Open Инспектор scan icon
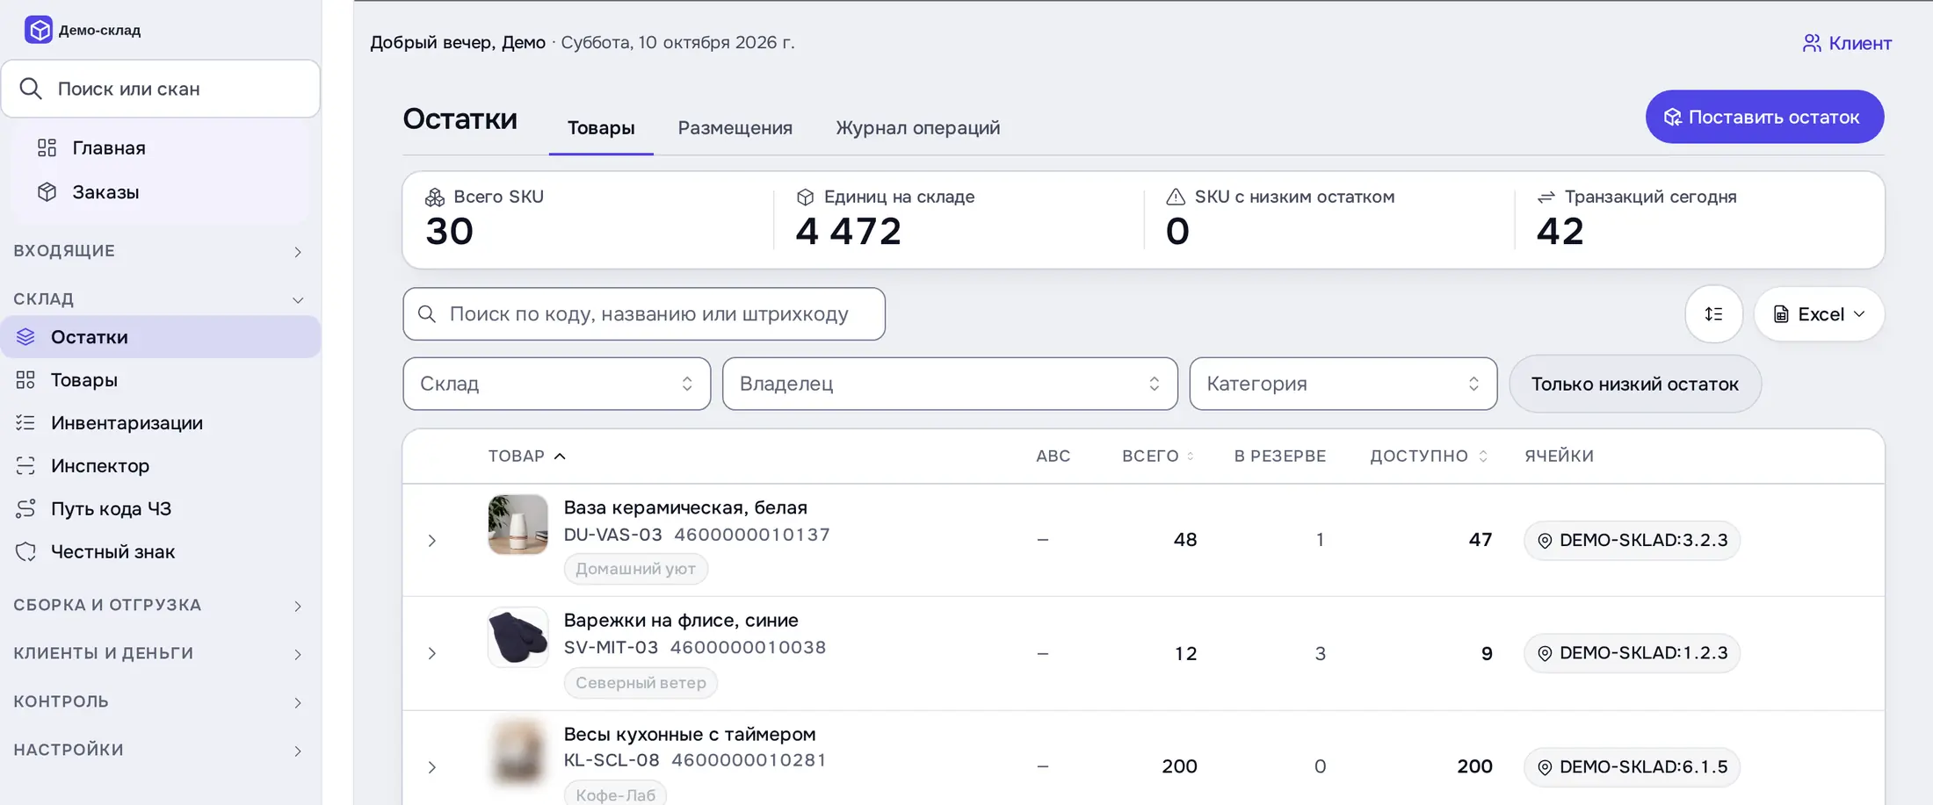 [25, 465]
